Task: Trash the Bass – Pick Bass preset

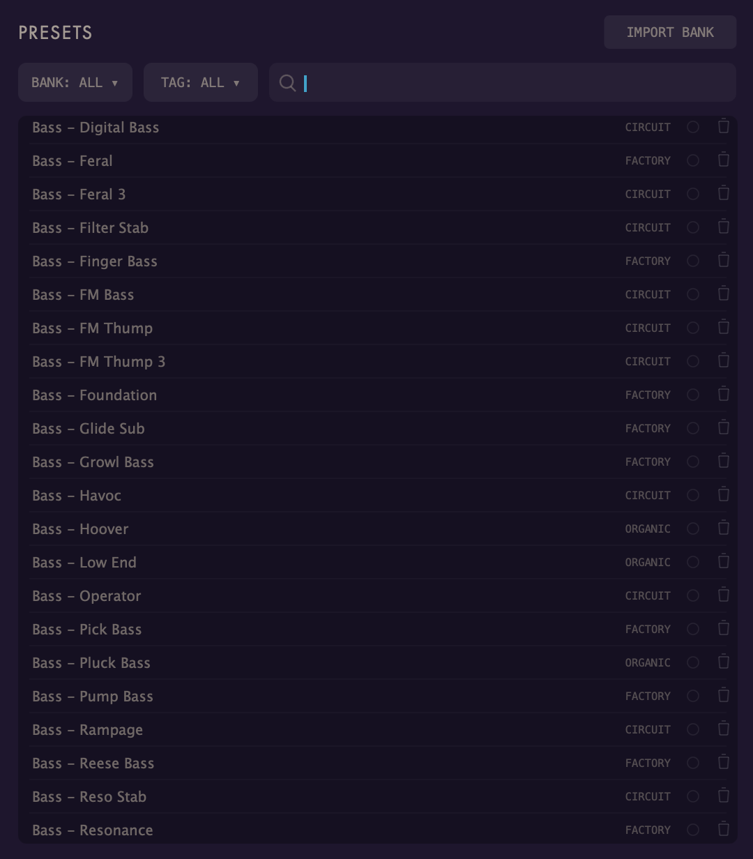Action: pyautogui.click(x=724, y=628)
